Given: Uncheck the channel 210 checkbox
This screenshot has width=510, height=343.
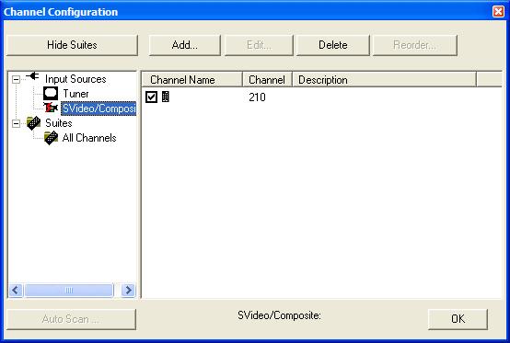Looking at the screenshot, I should [x=151, y=97].
